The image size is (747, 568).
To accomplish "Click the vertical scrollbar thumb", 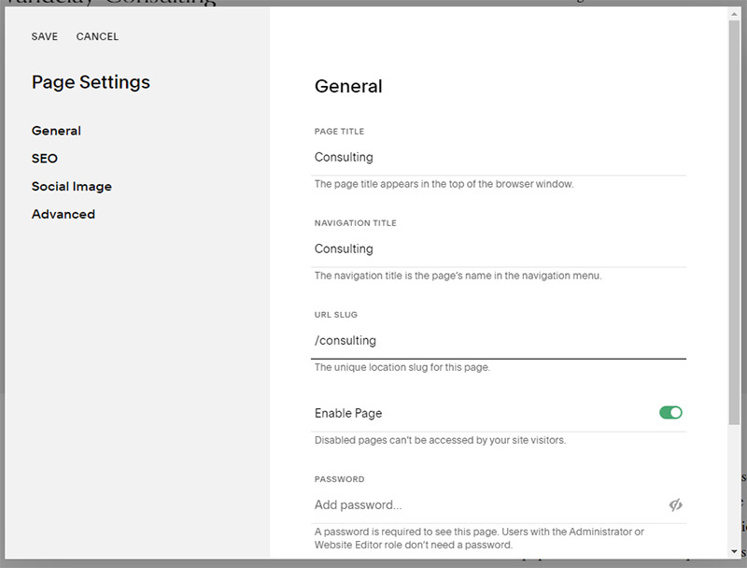I will (x=734, y=222).
